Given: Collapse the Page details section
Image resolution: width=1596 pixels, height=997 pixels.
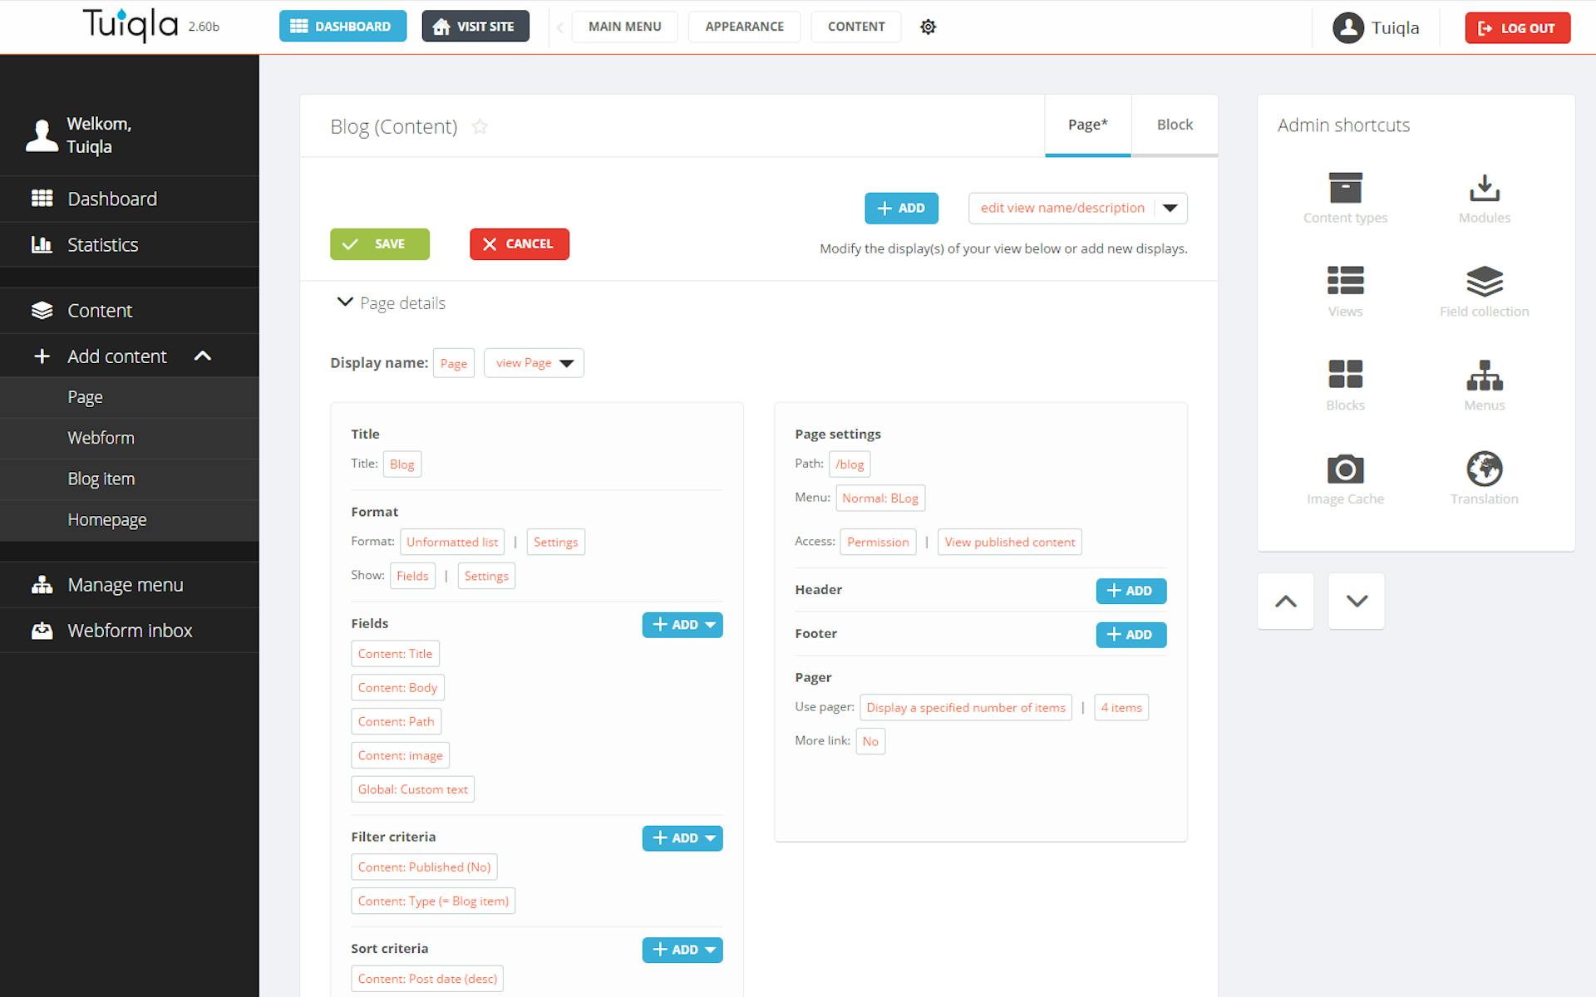Looking at the screenshot, I should (x=344, y=302).
